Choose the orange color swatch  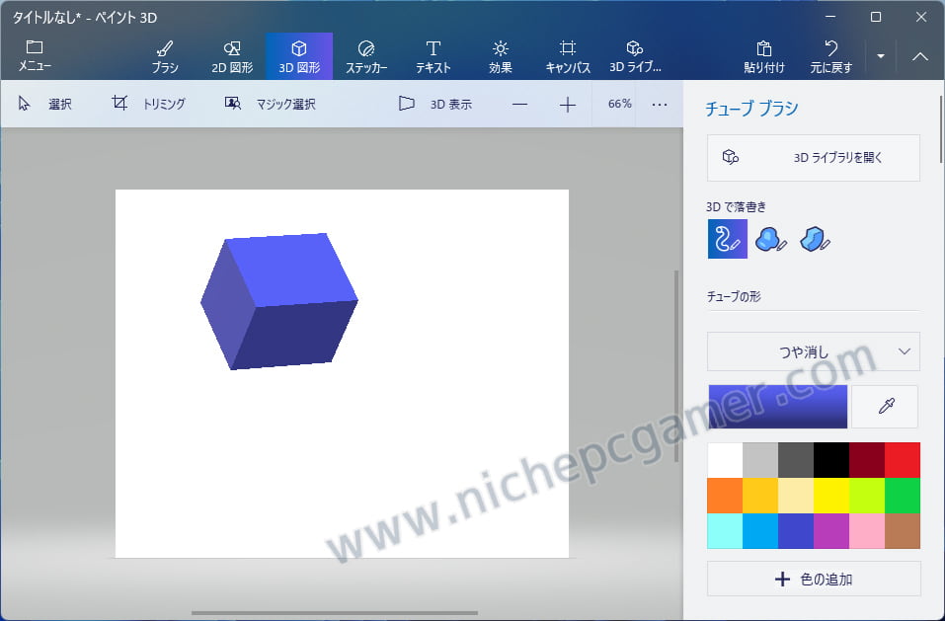tap(725, 496)
